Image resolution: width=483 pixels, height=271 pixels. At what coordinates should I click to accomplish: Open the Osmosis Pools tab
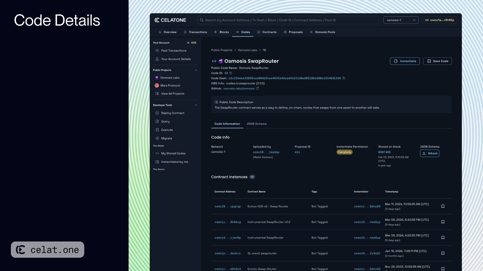322,32
